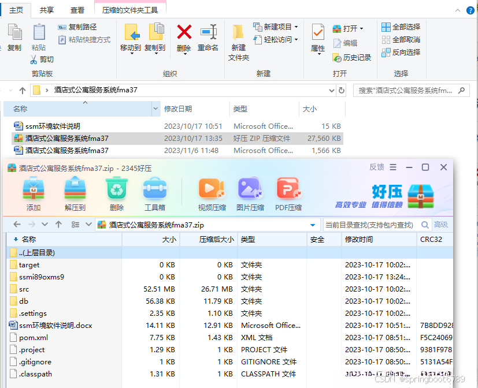Collapse the Explorer ribbon with chevron
The width and height of the screenshot is (478, 388).
(458, 10)
